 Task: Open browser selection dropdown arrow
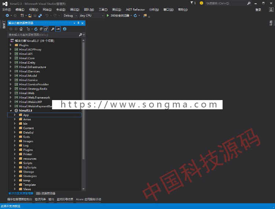(x=131, y=16)
